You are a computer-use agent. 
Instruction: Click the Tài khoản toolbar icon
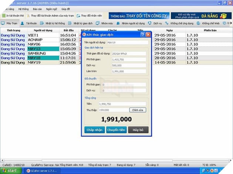[30, 23]
